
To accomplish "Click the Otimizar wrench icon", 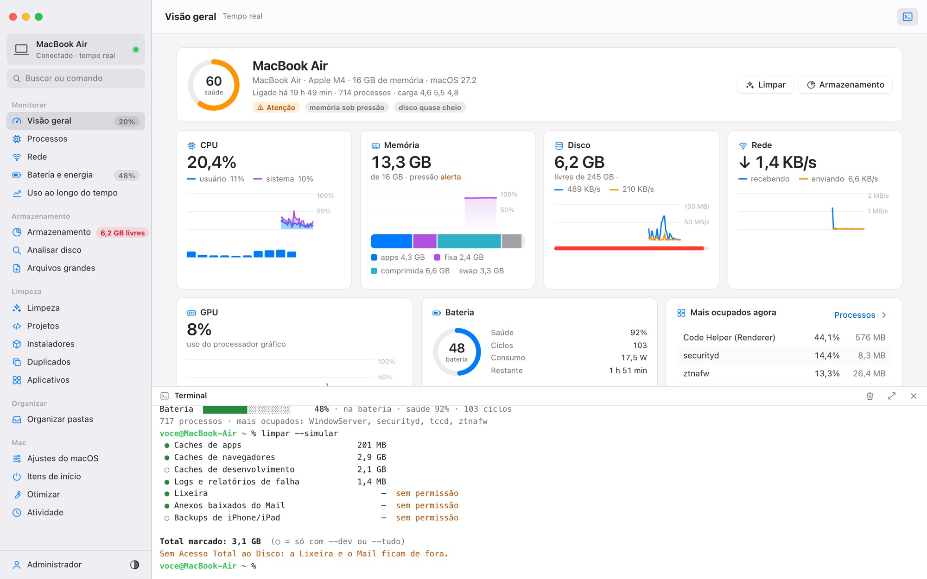I will click(x=17, y=495).
